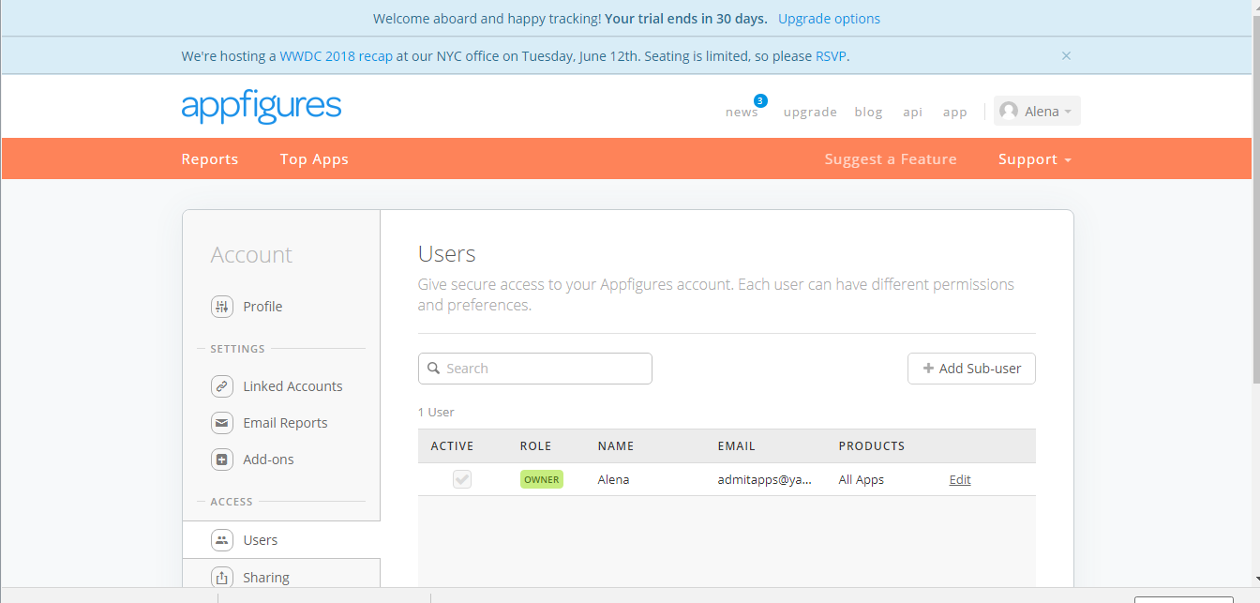This screenshot has height=603, width=1260.
Task: Click the Linked Accounts chain icon
Action: 222,385
